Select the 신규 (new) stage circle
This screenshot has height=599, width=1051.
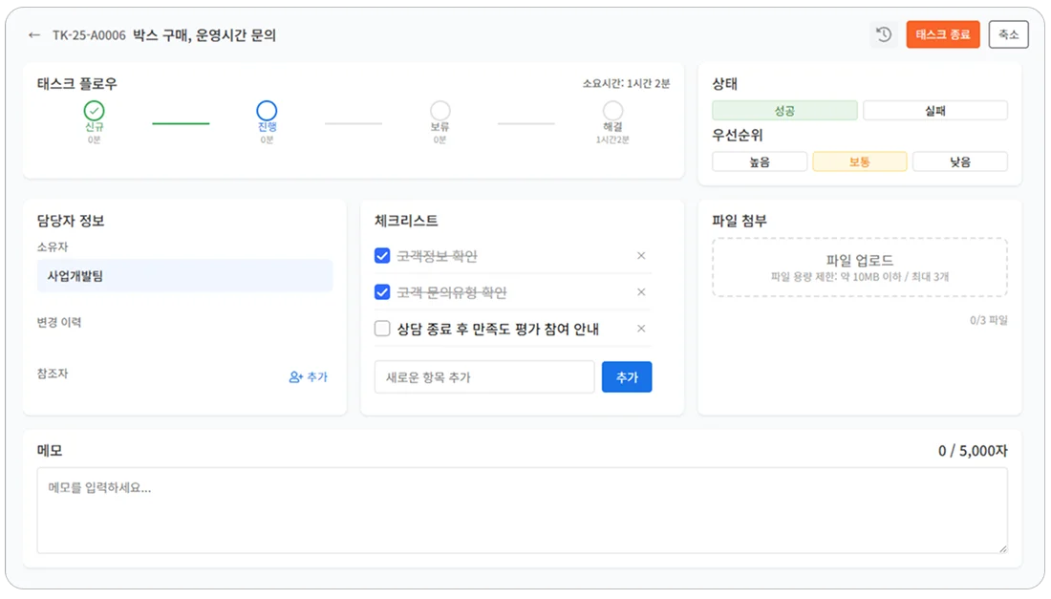[93, 111]
